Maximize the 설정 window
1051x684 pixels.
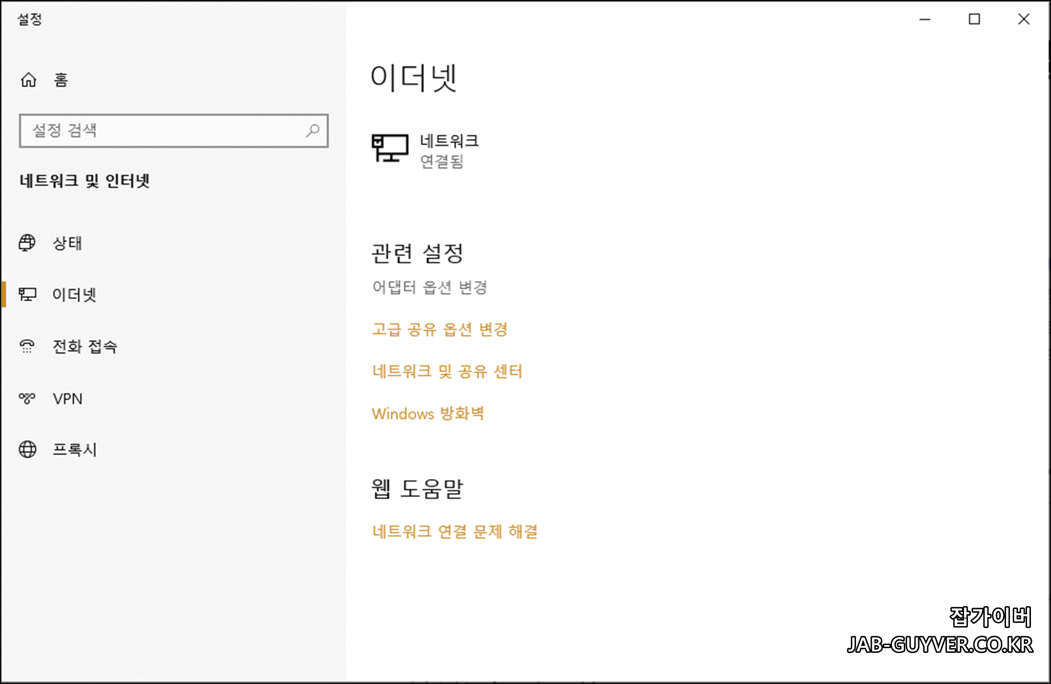coord(974,19)
